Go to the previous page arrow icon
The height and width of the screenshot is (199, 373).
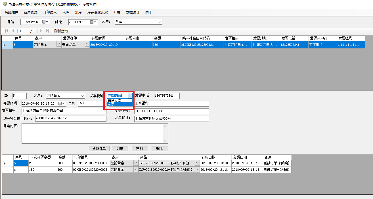(x=13, y=31)
